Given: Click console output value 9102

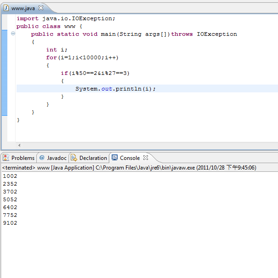Looking at the screenshot, I should click(x=10, y=223).
